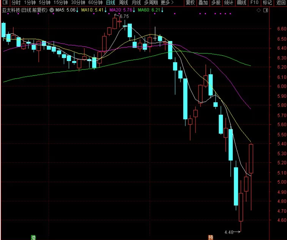Viewport: 287px width, 240px height.
Task: Switch to the 分时 time-sharing view
Action: coord(16,3)
